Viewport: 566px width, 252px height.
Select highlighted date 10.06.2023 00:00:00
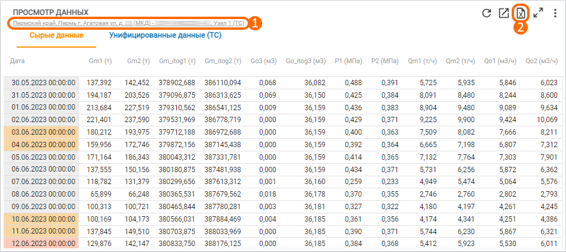(41, 219)
